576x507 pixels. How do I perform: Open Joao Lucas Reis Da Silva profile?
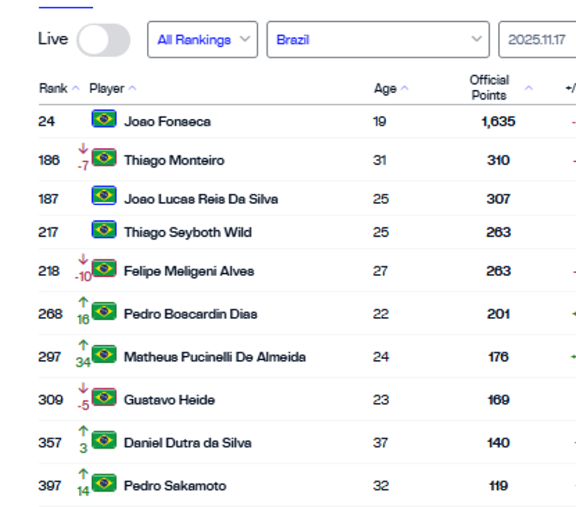click(201, 199)
